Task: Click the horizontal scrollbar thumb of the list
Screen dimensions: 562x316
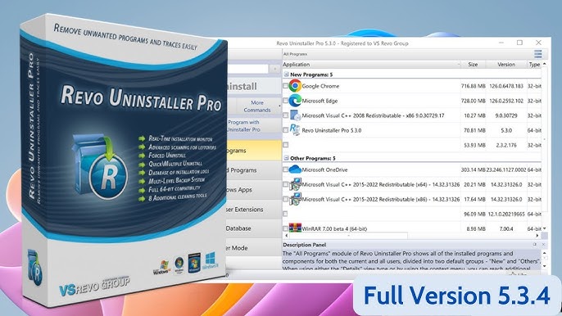Action: 348,236
